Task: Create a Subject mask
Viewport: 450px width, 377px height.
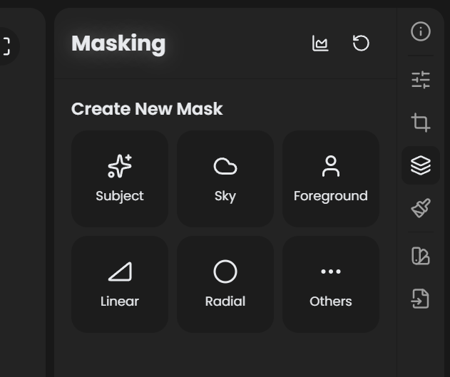Action: (x=120, y=178)
